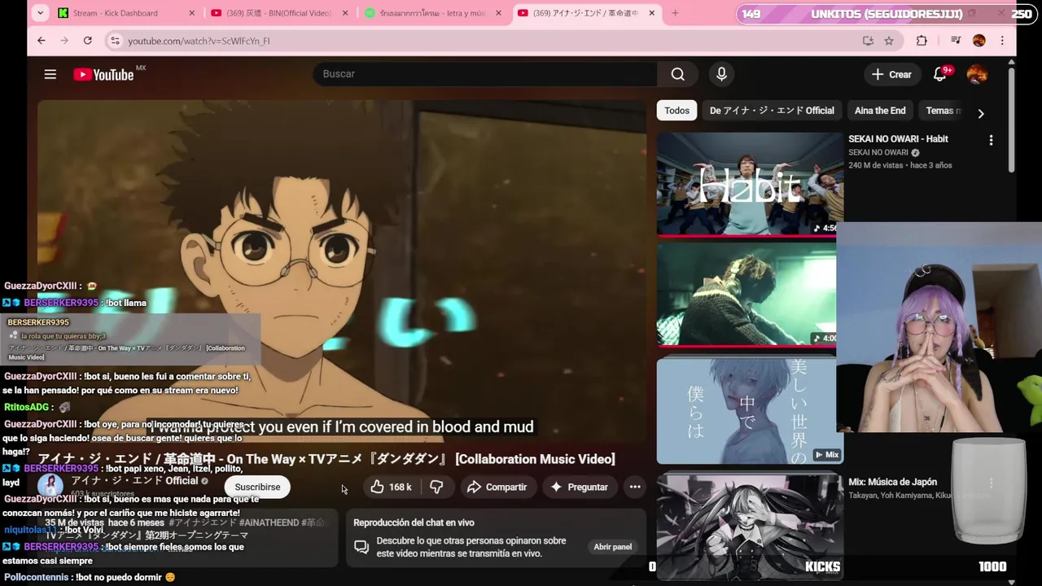The height and width of the screenshot is (586, 1042).
Task: Select the De アイナ・ジ・エンド Official chip
Action: pos(772,111)
